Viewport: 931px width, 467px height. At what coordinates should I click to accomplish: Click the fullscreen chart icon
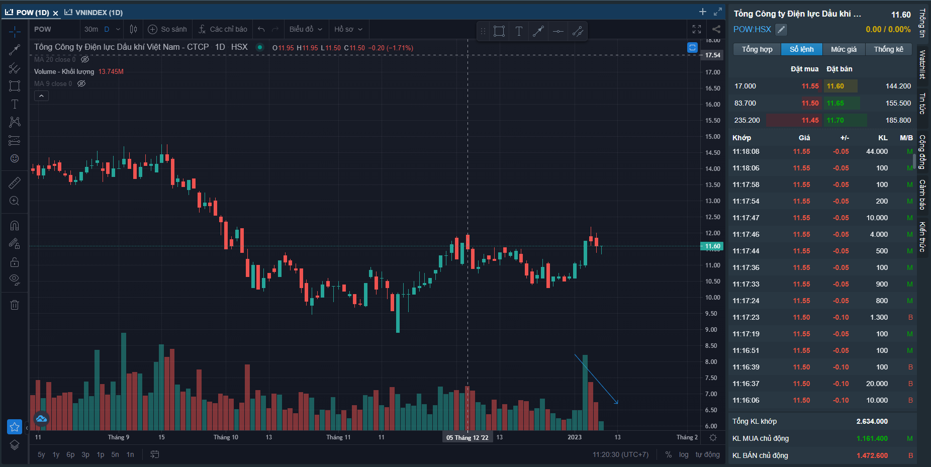(x=697, y=29)
